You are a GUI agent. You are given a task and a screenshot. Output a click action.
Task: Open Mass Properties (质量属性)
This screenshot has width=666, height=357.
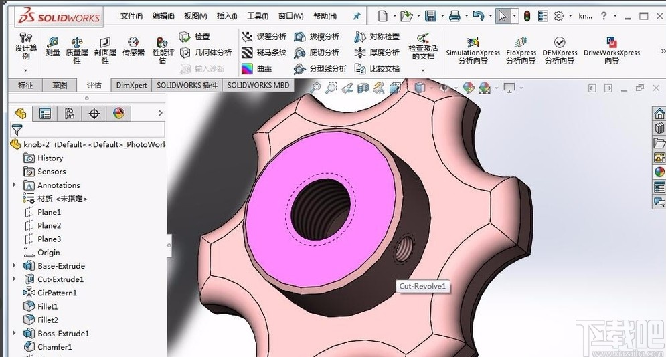point(77,50)
